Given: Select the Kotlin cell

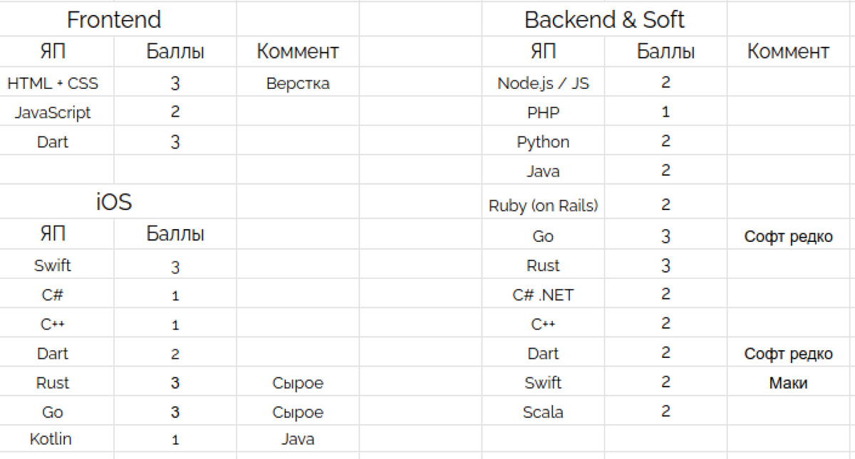Looking at the screenshot, I should coord(51,438).
